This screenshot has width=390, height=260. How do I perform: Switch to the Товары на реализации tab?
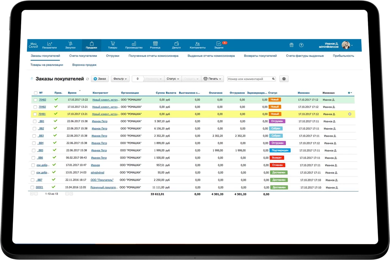tap(47, 65)
